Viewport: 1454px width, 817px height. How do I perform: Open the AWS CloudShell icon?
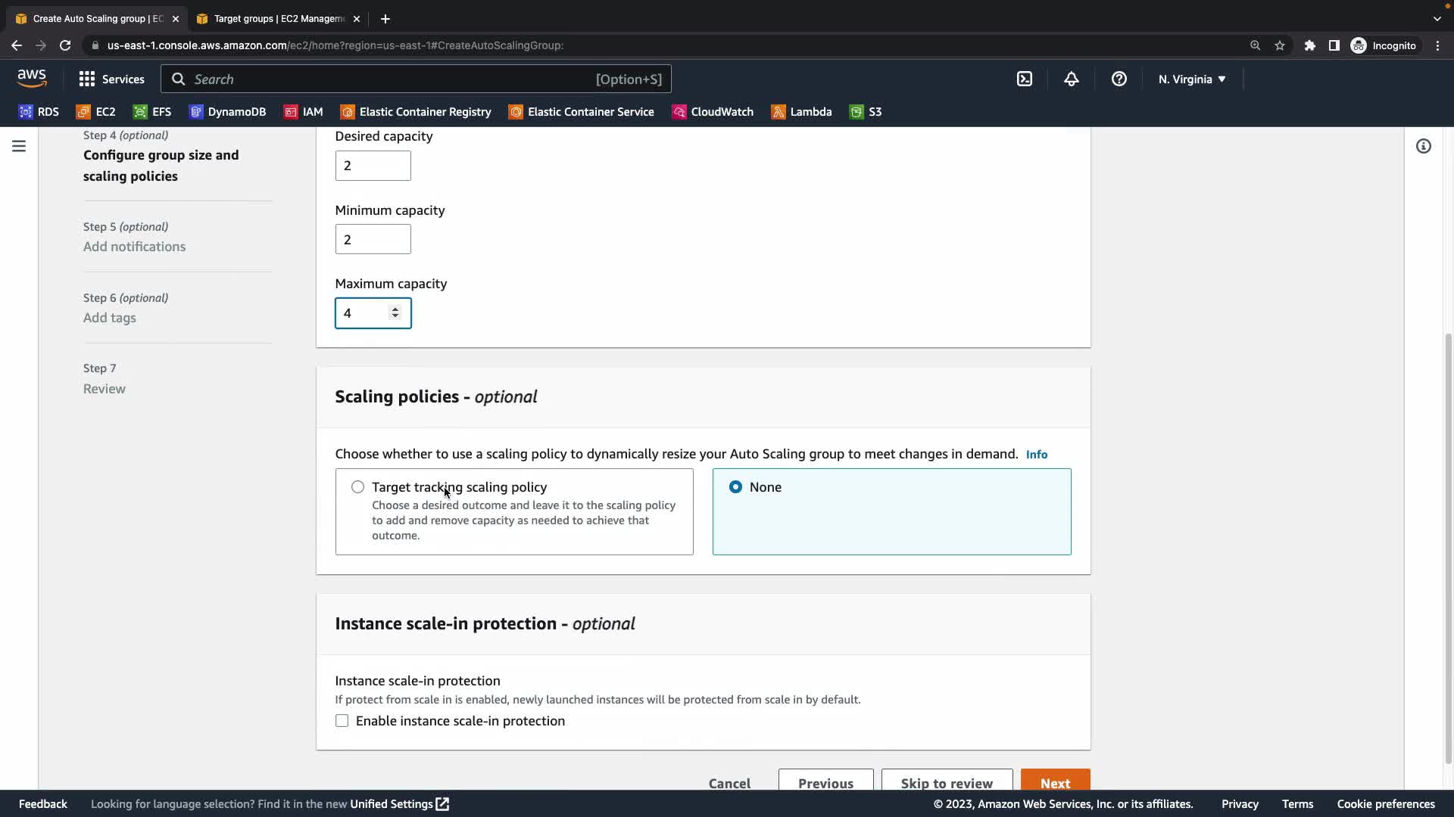[x=1024, y=79]
